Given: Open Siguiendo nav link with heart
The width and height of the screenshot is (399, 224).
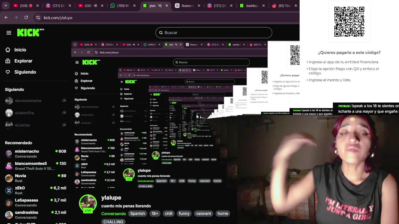Looking at the screenshot, I should pyautogui.click(x=25, y=72).
